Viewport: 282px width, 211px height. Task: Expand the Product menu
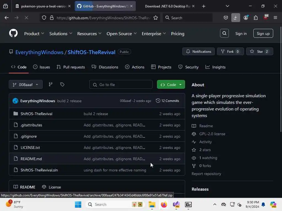point(34,34)
